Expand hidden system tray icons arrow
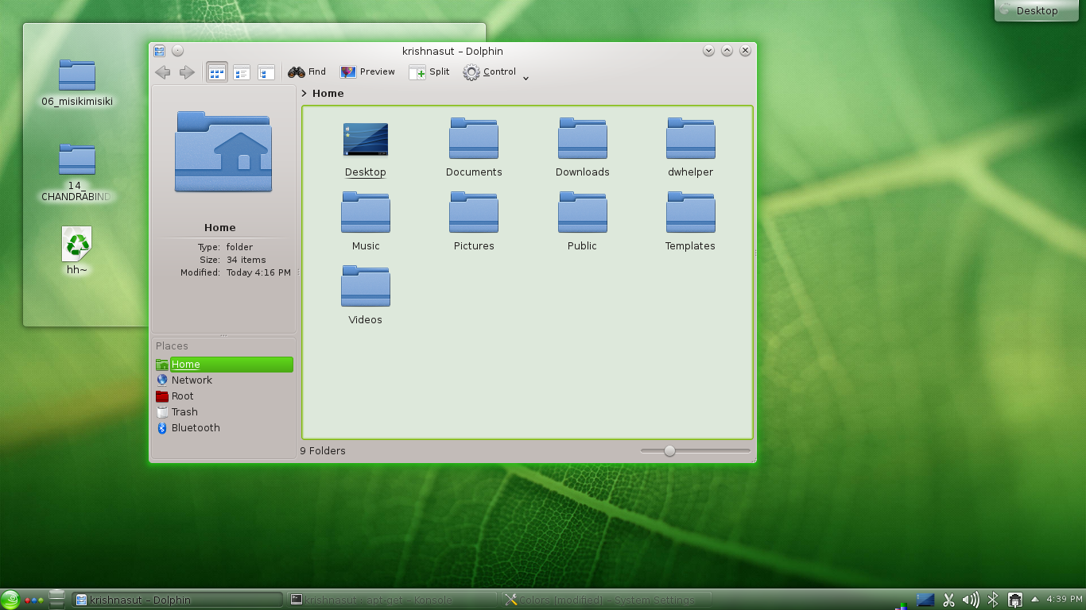This screenshot has height=610, width=1086. coord(1034,600)
